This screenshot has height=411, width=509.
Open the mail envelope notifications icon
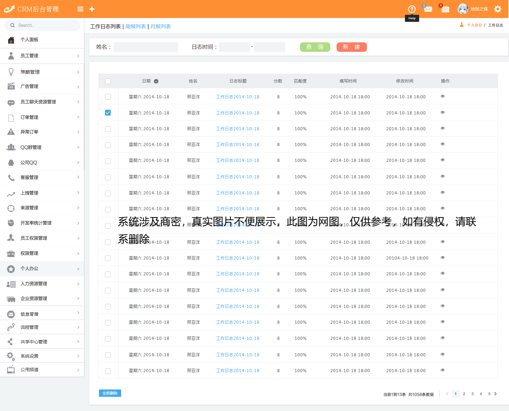(x=428, y=9)
